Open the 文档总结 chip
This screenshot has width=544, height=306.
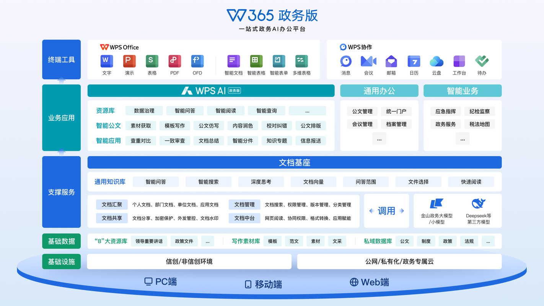(209, 141)
